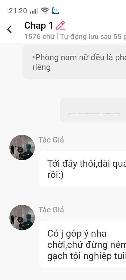Select the 'Phòng nam nữ đều là' narration bubble

74,62
